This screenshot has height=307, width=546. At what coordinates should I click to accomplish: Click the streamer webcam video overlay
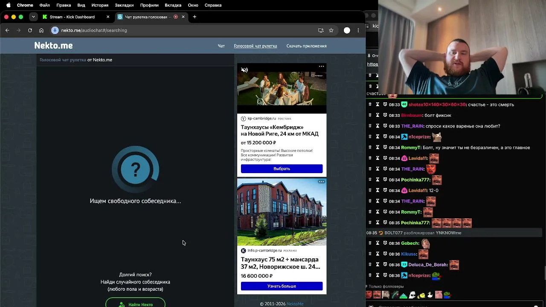[x=462, y=47]
